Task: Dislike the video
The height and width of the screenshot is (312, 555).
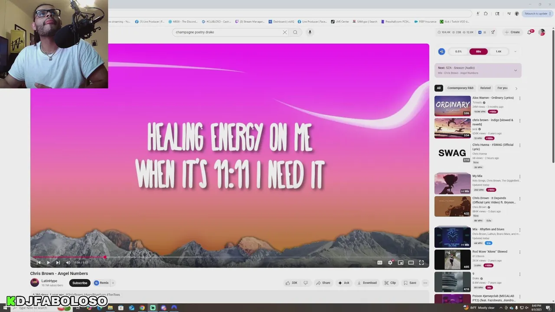Action: (306, 283)
